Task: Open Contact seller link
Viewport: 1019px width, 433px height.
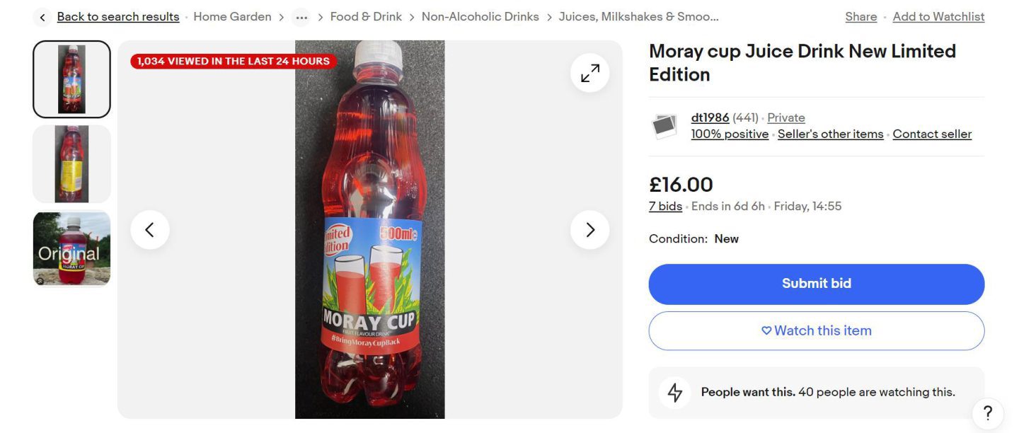Action: click(x=932, y=134)
